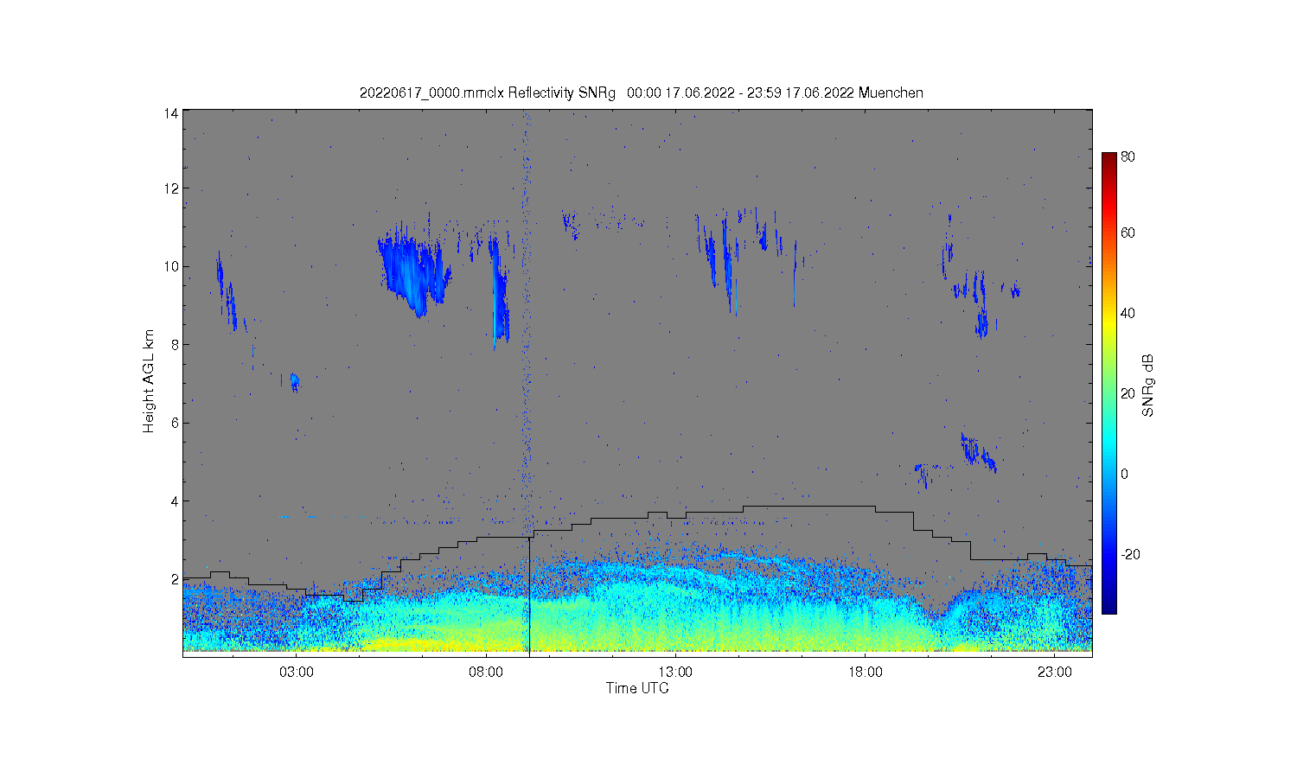This screenshot has width=1297, height=778.
Task: Click the 13:00 time tick label
Action: (x=675, y=672)
